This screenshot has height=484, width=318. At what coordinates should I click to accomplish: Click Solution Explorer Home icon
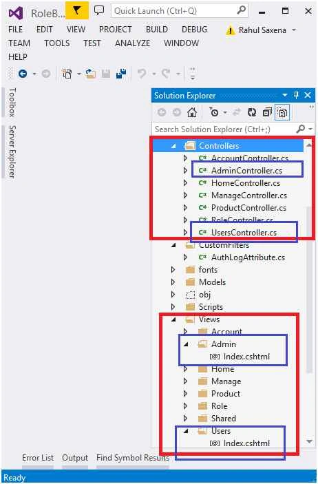(192, 112)
